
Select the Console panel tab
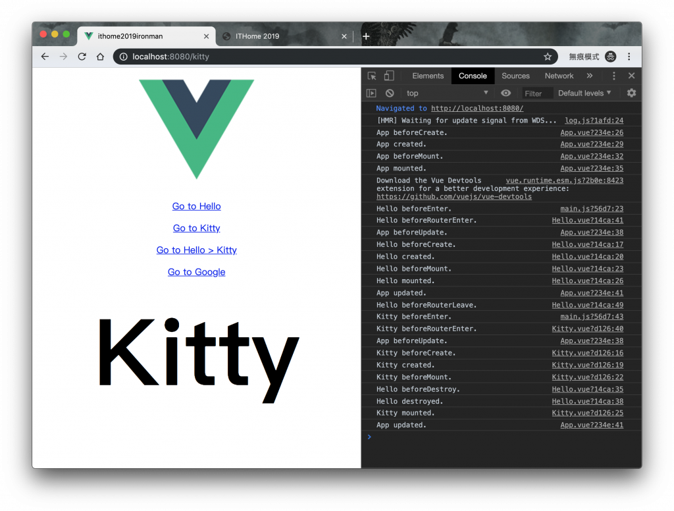tap(473, 76)
